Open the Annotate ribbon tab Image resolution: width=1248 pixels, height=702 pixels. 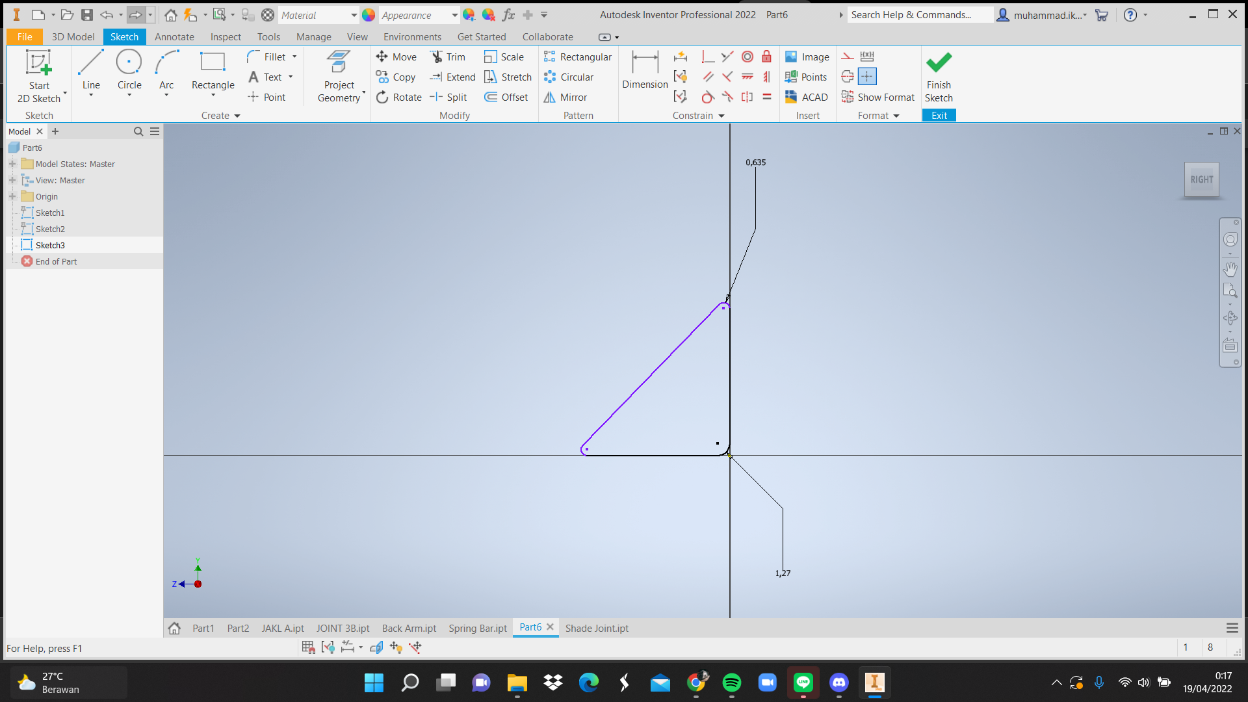click(x=174, y=37)
